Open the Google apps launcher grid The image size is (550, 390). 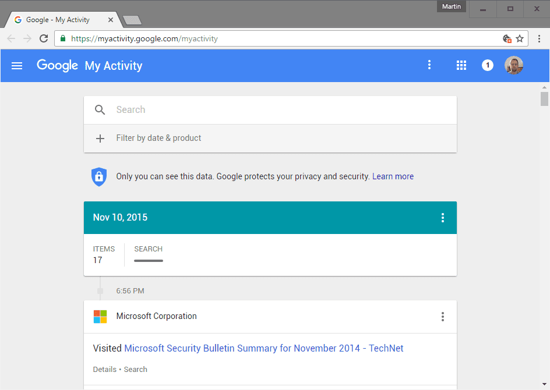[461, 65]
